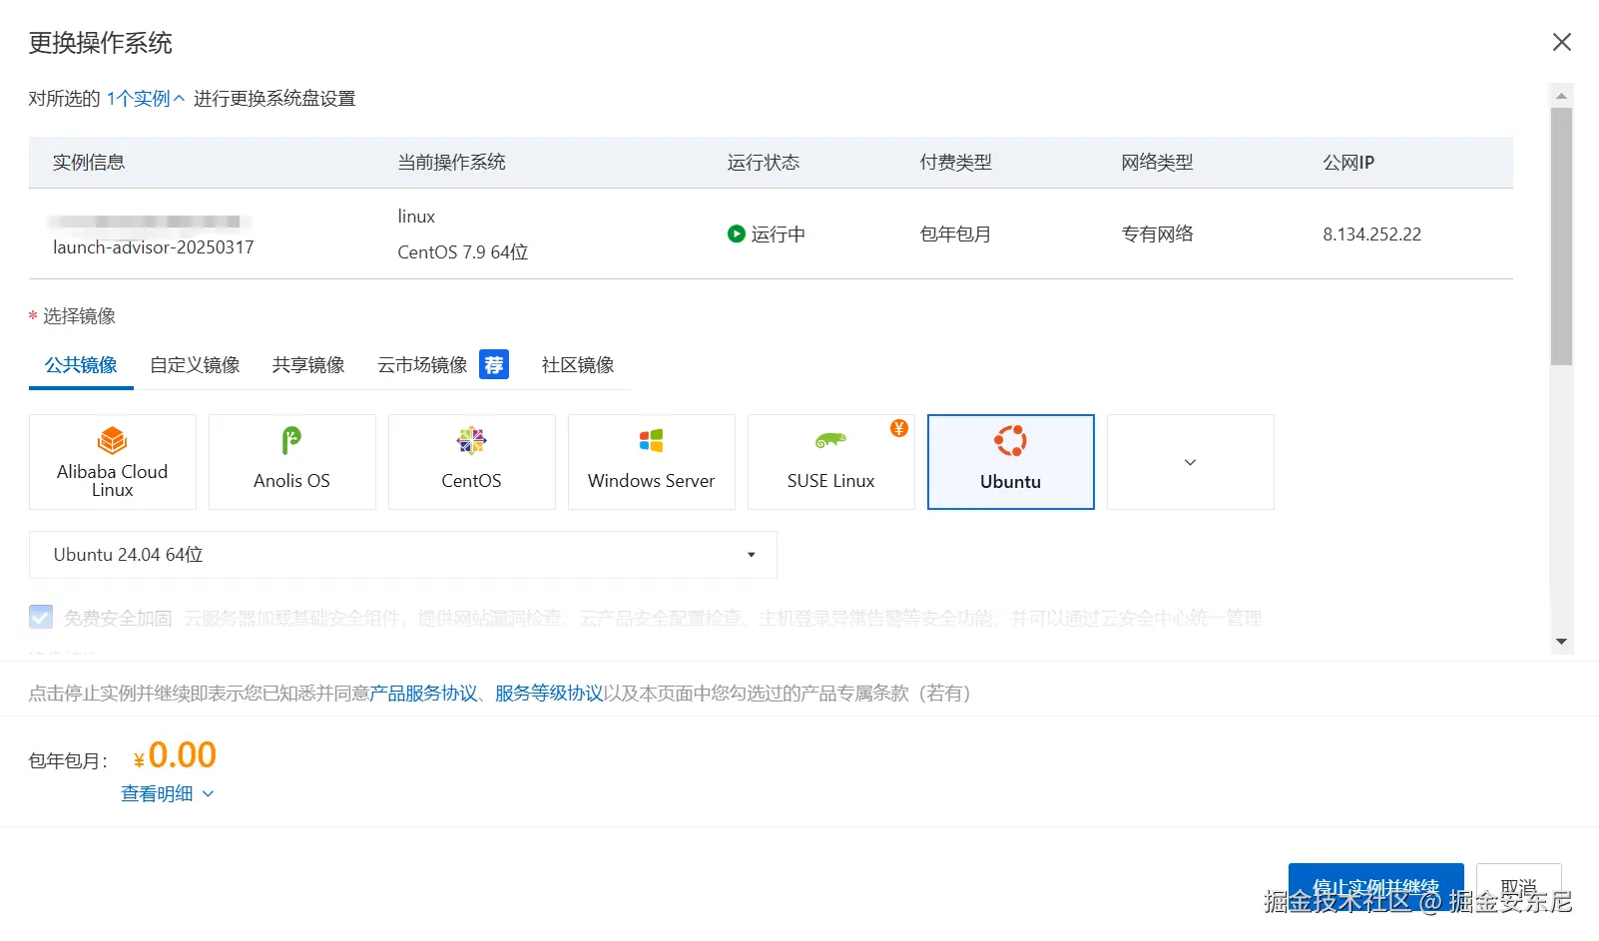Screen dimensions: 1599x941
Task: Click the 荐 recommended badge
Action: [x=494, y=364]
